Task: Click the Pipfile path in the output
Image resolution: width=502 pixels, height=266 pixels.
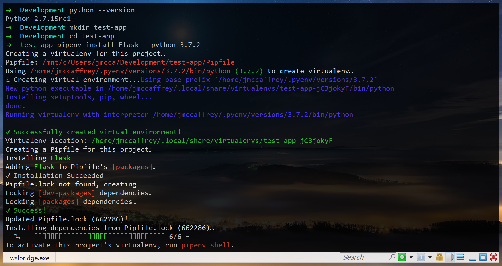Action: [x=138, y=62]
